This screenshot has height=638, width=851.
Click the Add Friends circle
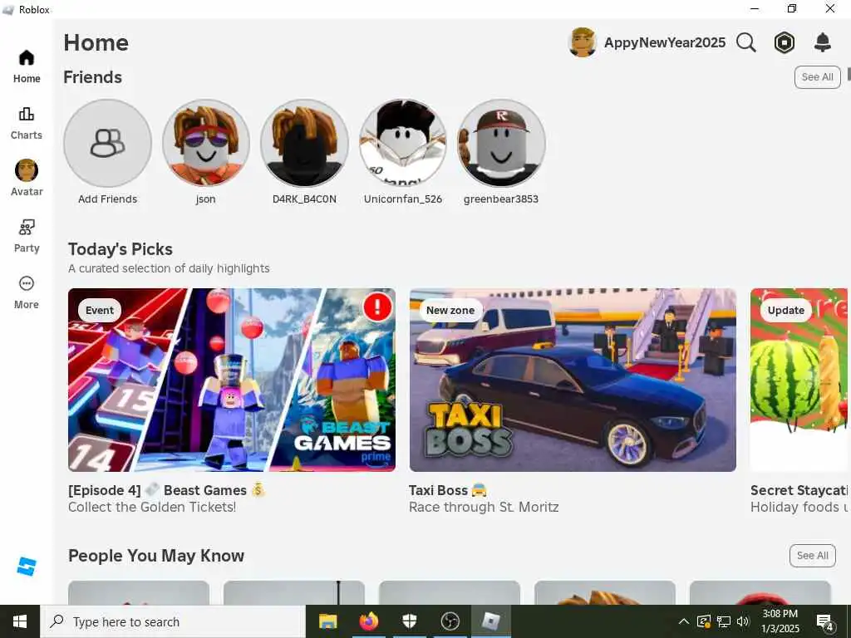tap(107, 143)
